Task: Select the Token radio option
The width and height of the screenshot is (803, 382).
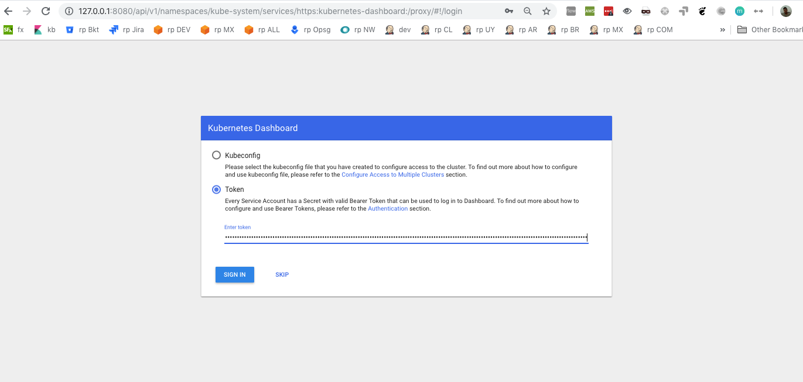Action: tap(217, 190)
